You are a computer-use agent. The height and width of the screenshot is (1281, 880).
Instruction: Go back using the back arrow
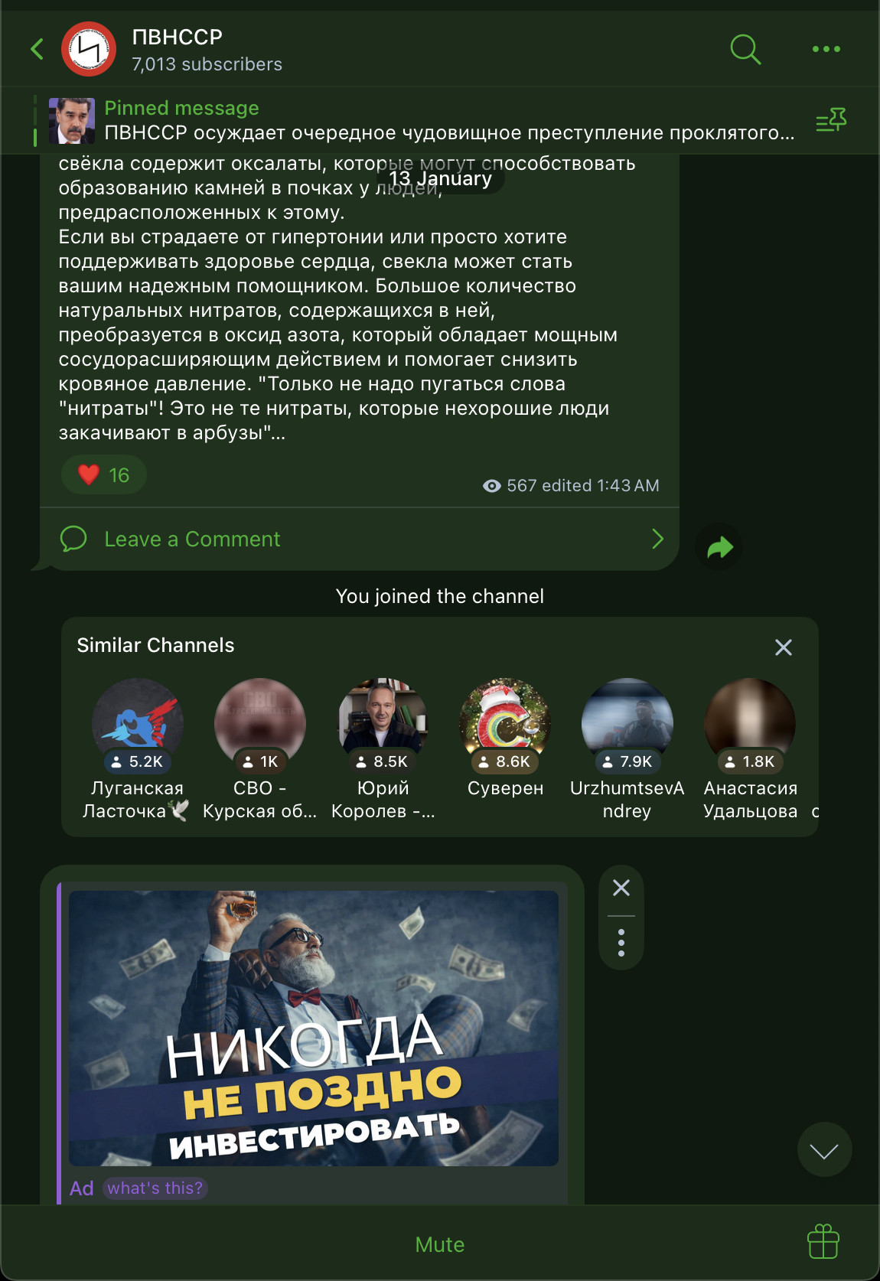[x=37, y=49]
